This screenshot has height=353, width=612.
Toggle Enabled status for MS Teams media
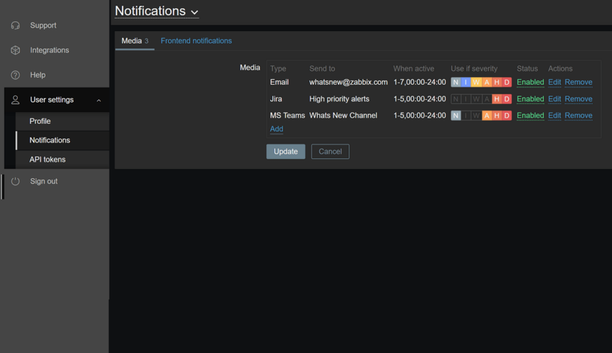click(530, 116)
